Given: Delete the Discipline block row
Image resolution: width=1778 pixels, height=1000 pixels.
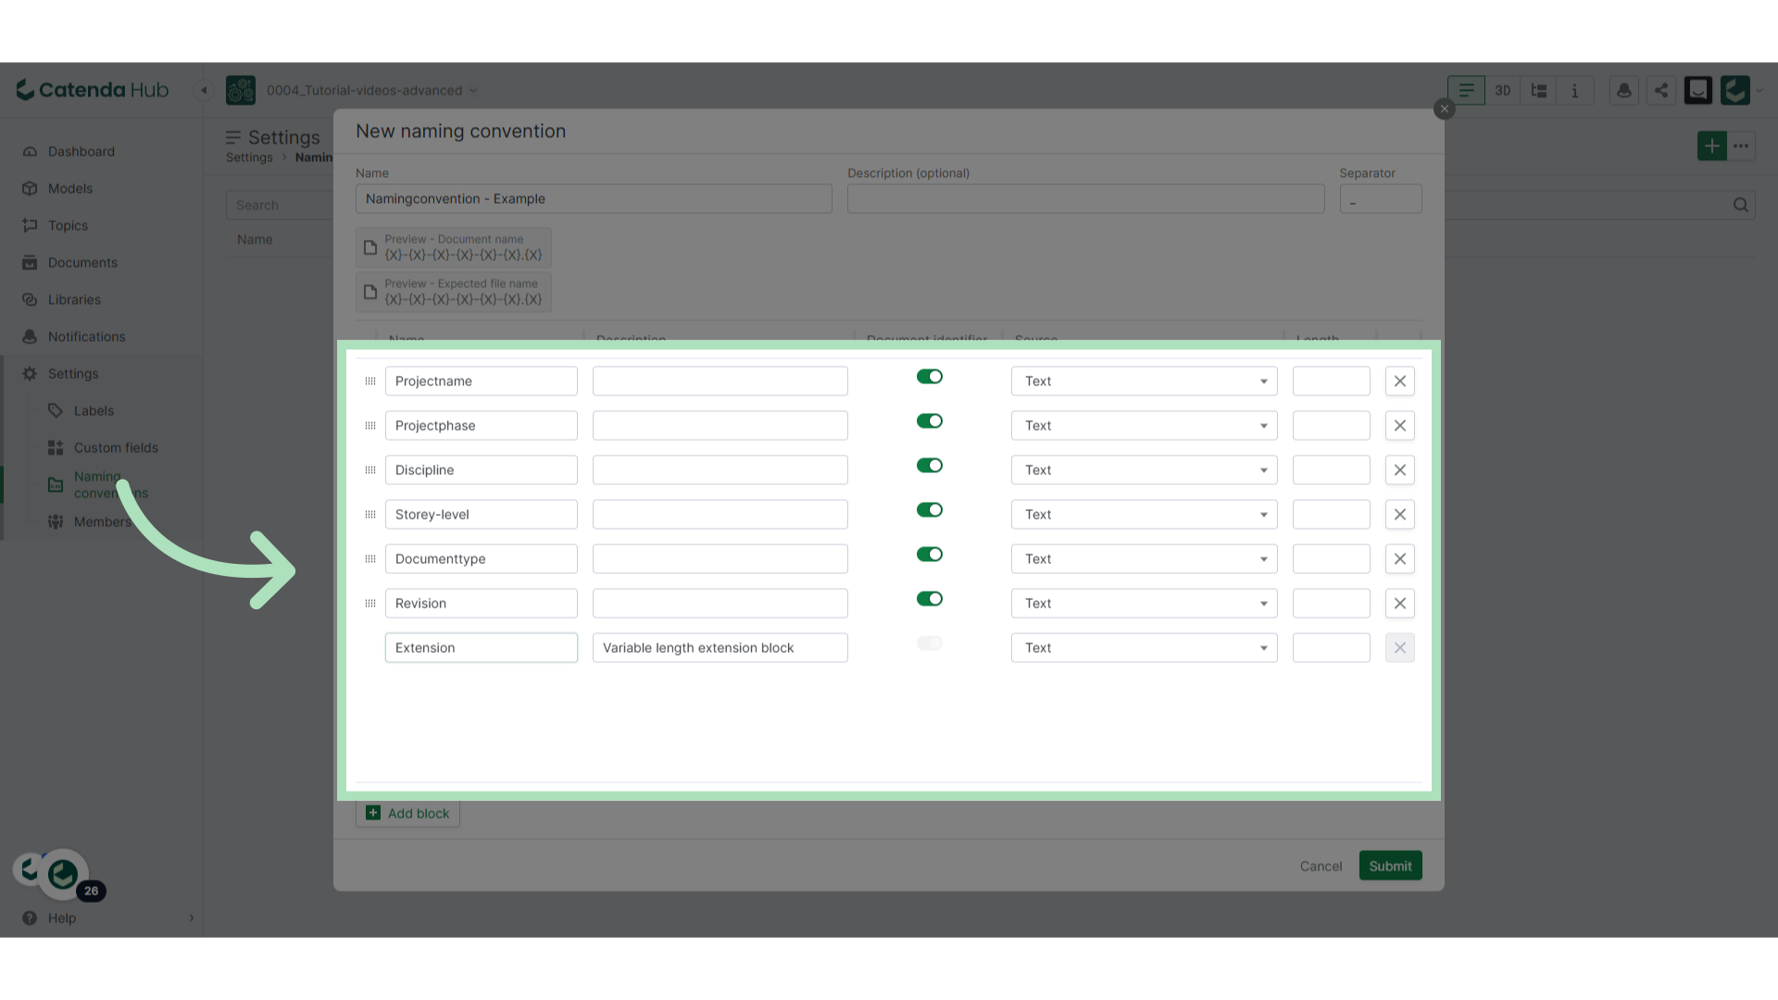Looking at the screenshot, I should click(1399, 469).
